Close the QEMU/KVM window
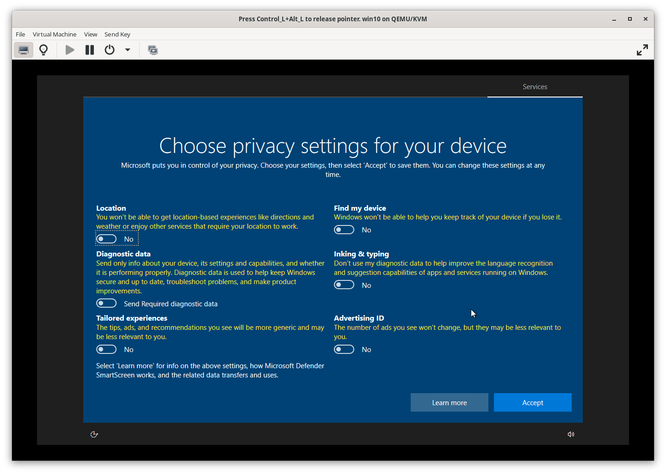Screen dimensions: 666x474 click(645, 19)
